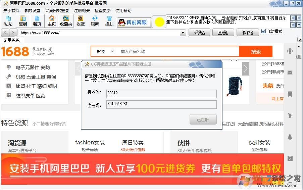Open 电子元器件 安防 category

[33, 67]
